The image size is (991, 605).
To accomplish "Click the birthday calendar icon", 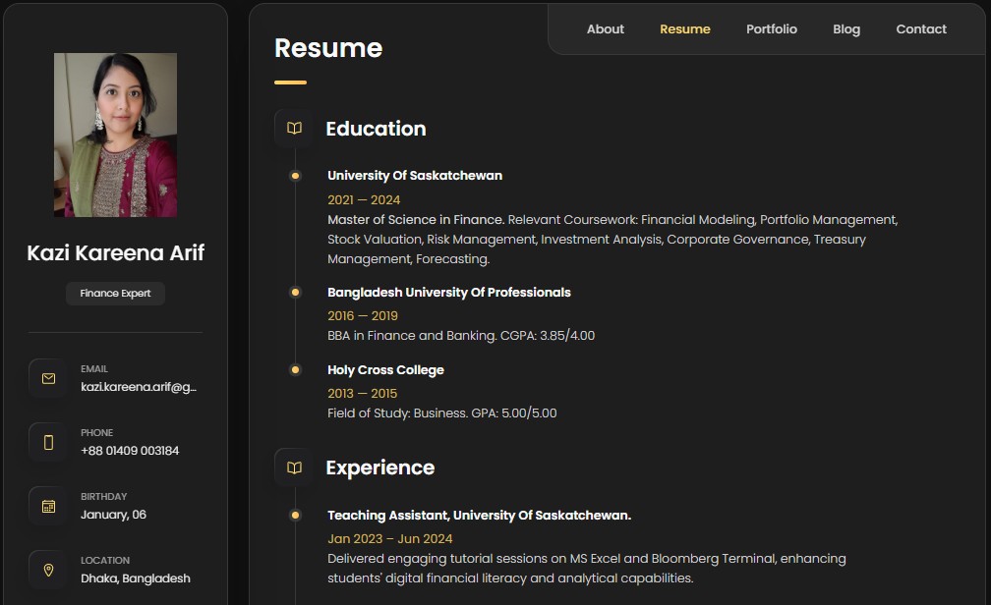I will tap(48, 506).
